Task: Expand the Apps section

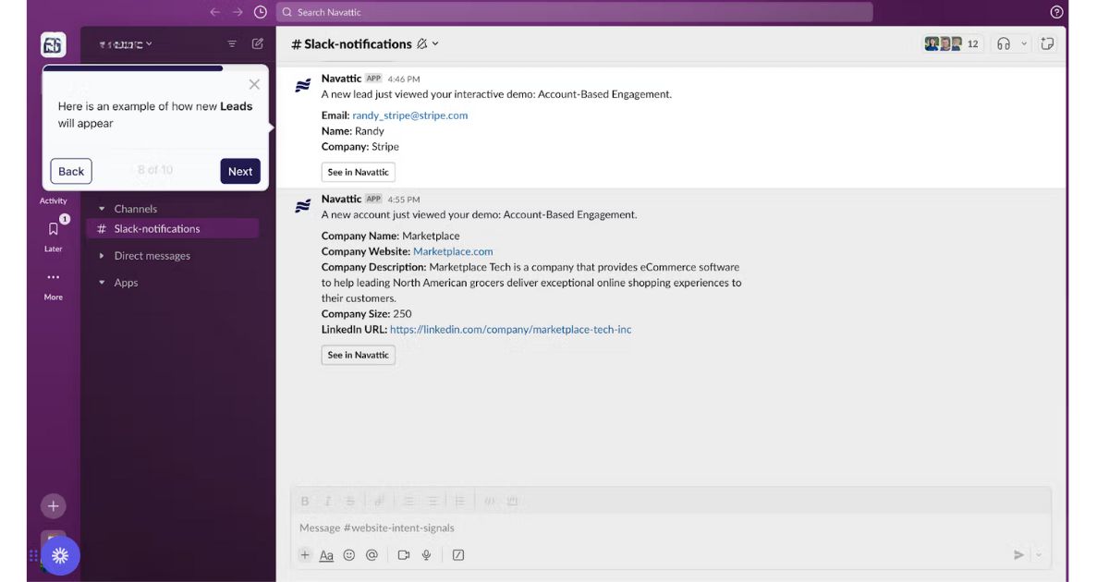Action: point(102,283)
